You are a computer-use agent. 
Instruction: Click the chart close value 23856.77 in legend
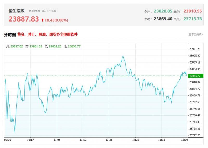74,46
